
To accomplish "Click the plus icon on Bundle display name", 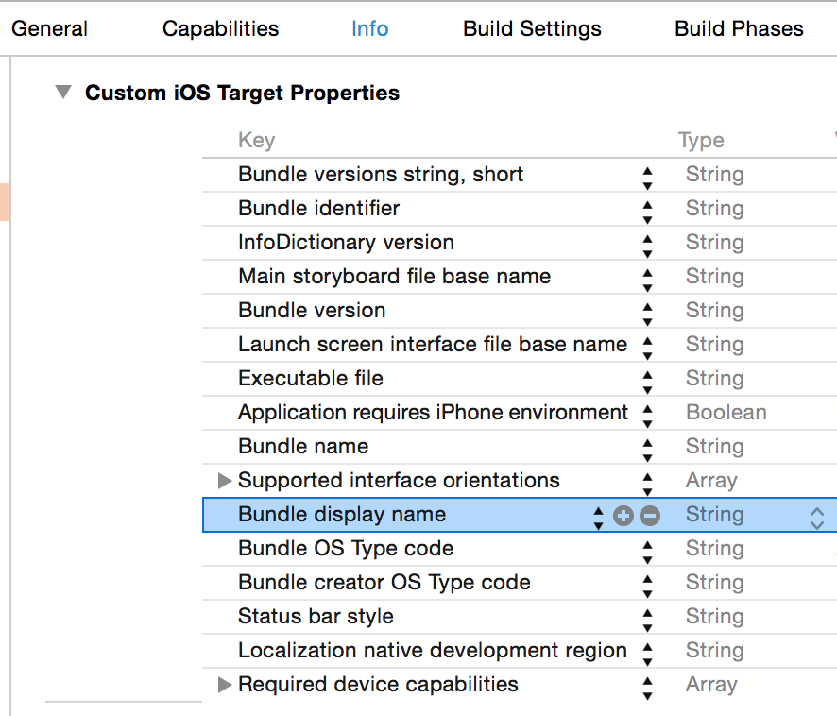I will tap(623, 516).
